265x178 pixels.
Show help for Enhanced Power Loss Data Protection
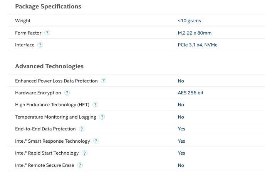pos(104,81)
